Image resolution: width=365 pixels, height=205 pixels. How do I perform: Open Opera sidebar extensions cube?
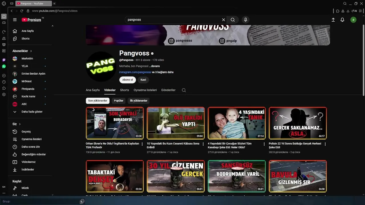(4, 88)
